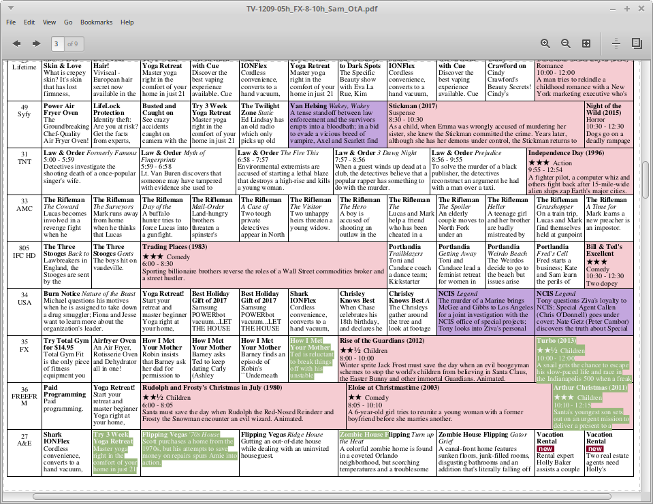Click the '33 AMC' channel label
The image size is (653, 504).
(x=24, y=205)
